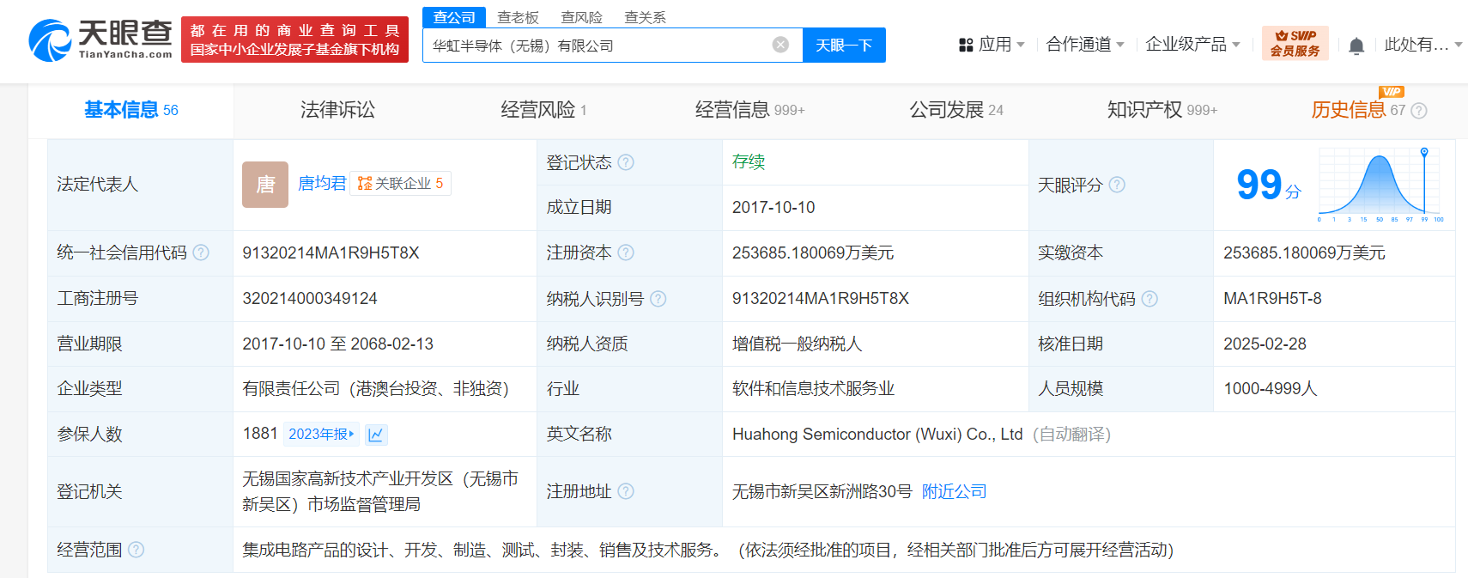1468x578 pixels.
Task: Open the 法律诉讼 tab
Action: pyautogui.click(x=337, y=110)
